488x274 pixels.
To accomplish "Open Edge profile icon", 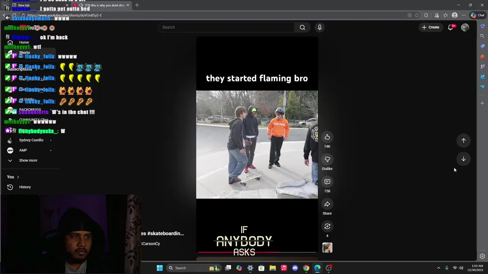I will pyautogui.click(x=454, y=15).
